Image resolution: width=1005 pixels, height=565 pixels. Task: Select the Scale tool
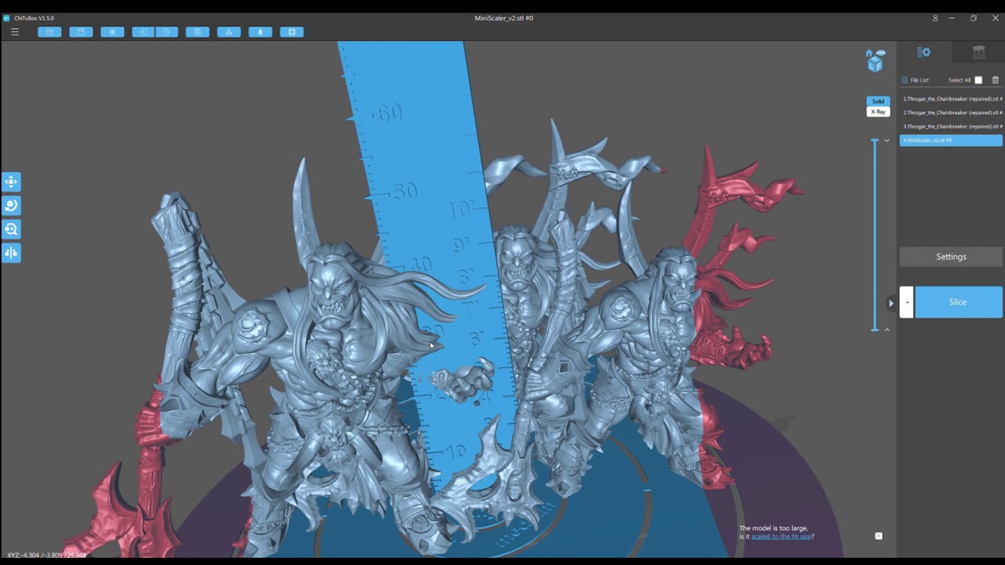(11, 229)
